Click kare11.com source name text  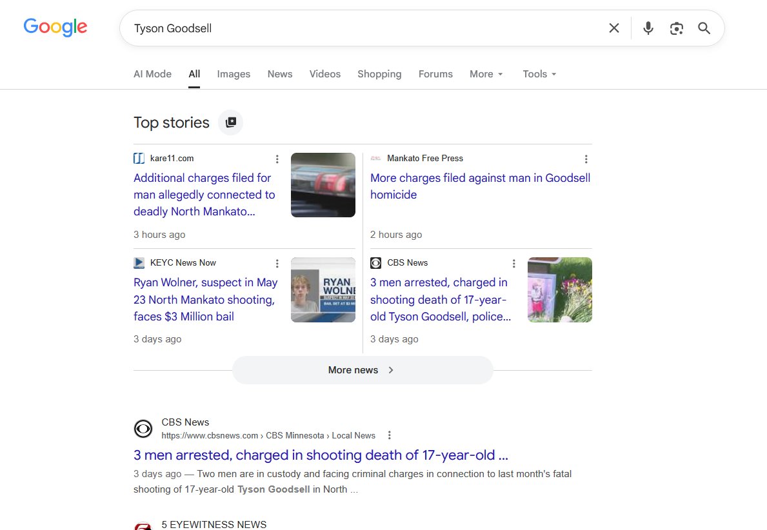click(x=172, y=159)
